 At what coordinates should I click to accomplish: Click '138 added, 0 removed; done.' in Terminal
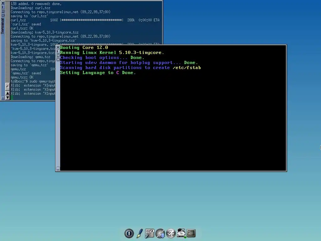[36, 4]
